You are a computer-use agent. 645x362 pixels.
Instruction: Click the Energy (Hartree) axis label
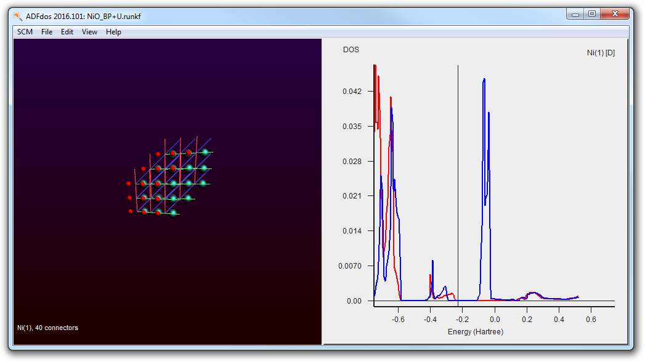476,332
